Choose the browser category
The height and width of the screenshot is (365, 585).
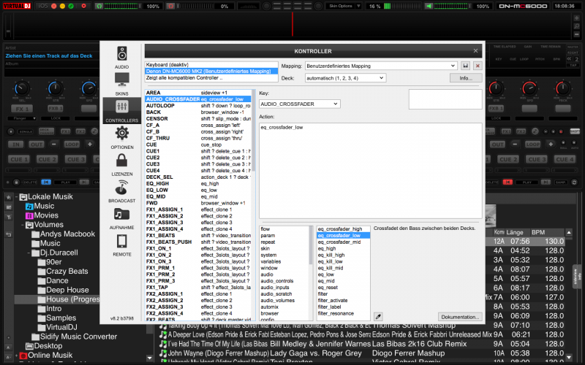pos(269,313)
